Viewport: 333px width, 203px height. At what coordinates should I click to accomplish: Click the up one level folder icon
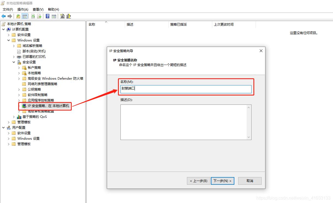coord(18,16)
